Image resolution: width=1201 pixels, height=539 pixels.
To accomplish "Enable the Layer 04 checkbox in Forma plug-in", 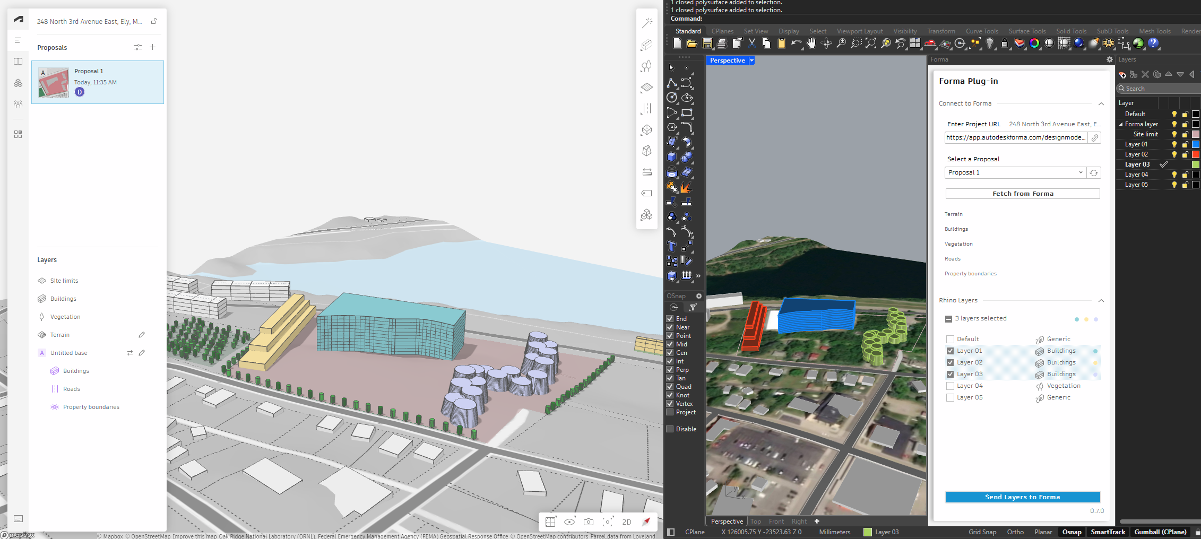I will coord(950,386).
